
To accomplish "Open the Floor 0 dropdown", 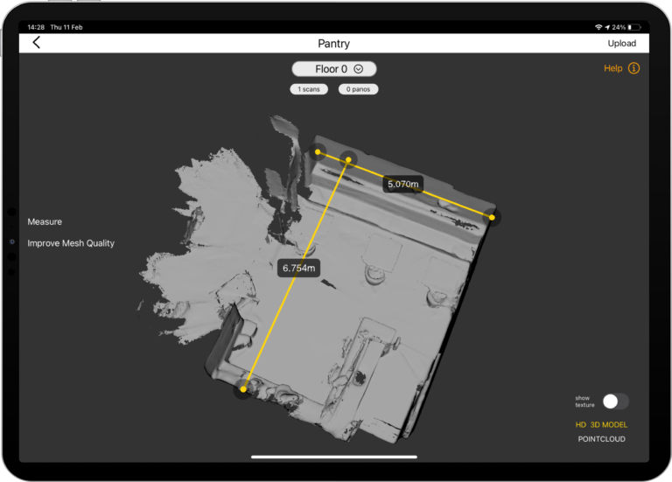I will 333,69.
